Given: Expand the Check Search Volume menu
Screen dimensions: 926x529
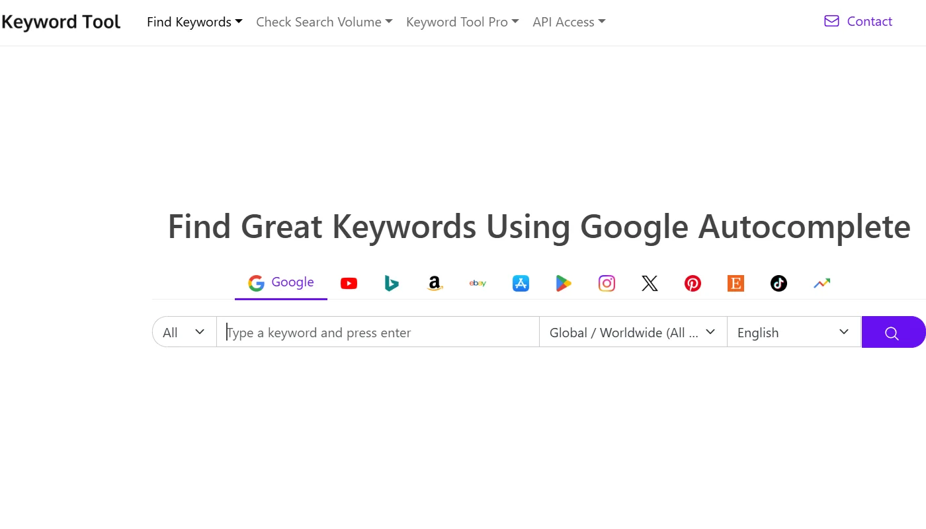Looking at the screenshot, I should tap(324, 22).
